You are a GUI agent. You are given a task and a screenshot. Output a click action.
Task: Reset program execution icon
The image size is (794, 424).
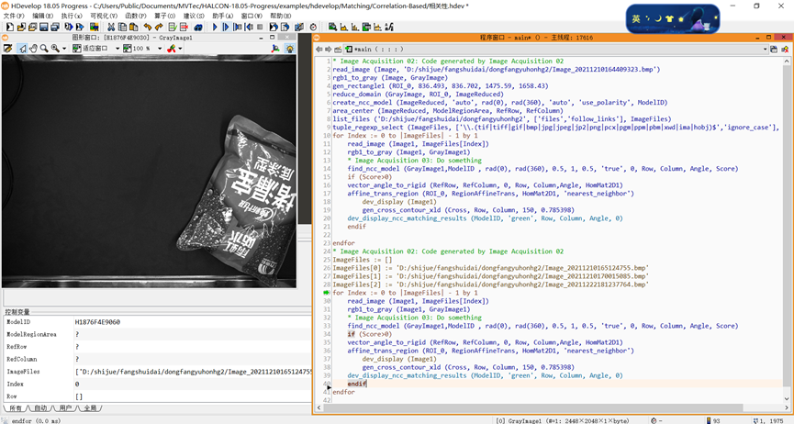274,27
